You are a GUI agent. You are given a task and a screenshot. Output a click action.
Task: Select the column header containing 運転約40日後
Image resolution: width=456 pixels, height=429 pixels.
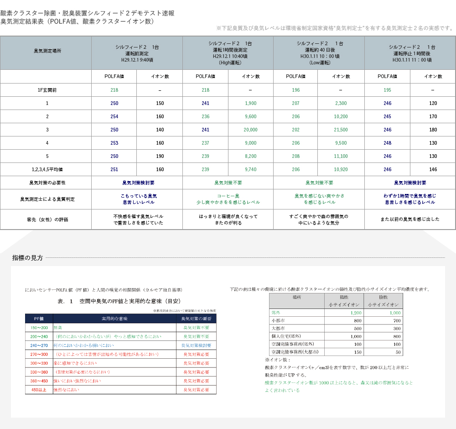(320, 53)
